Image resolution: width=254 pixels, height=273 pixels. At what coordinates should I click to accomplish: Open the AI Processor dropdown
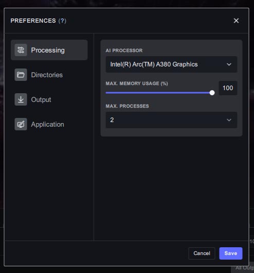point(171,64)
